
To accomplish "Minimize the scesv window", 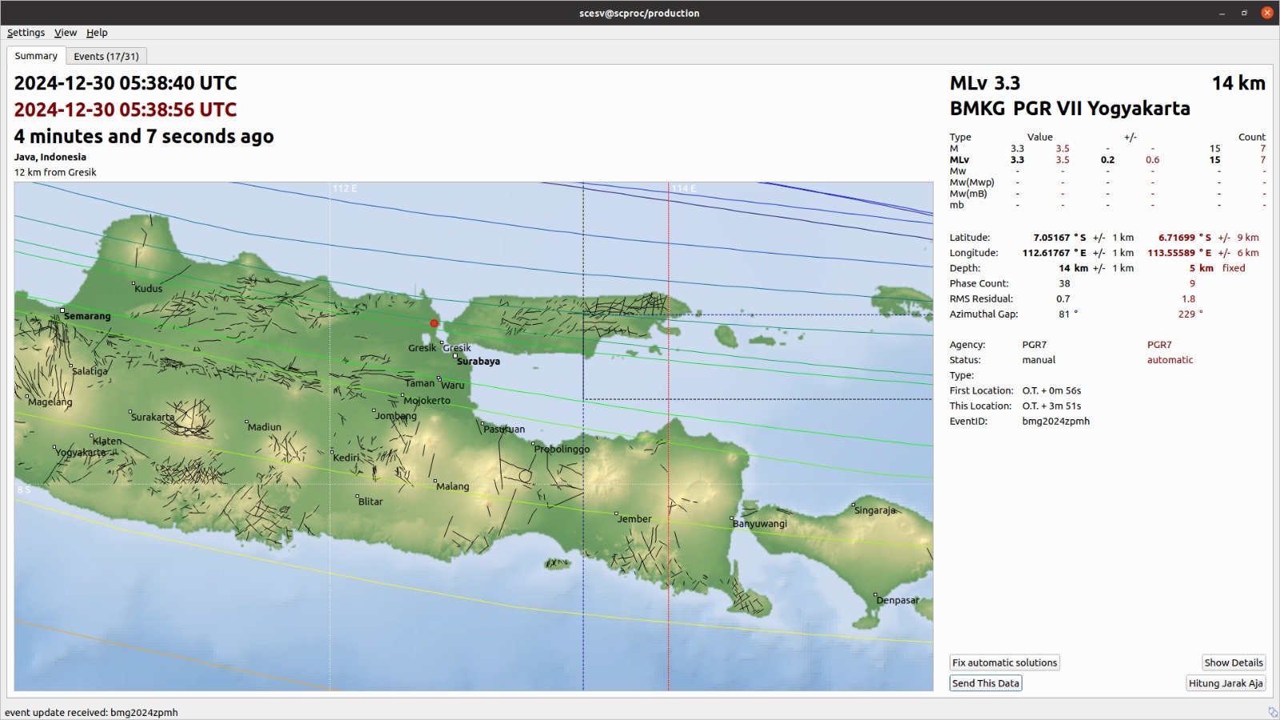I will click(1222, 13).
